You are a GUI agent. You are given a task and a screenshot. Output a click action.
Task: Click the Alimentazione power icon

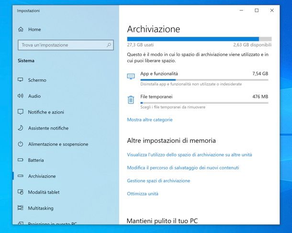click(20, 144)
